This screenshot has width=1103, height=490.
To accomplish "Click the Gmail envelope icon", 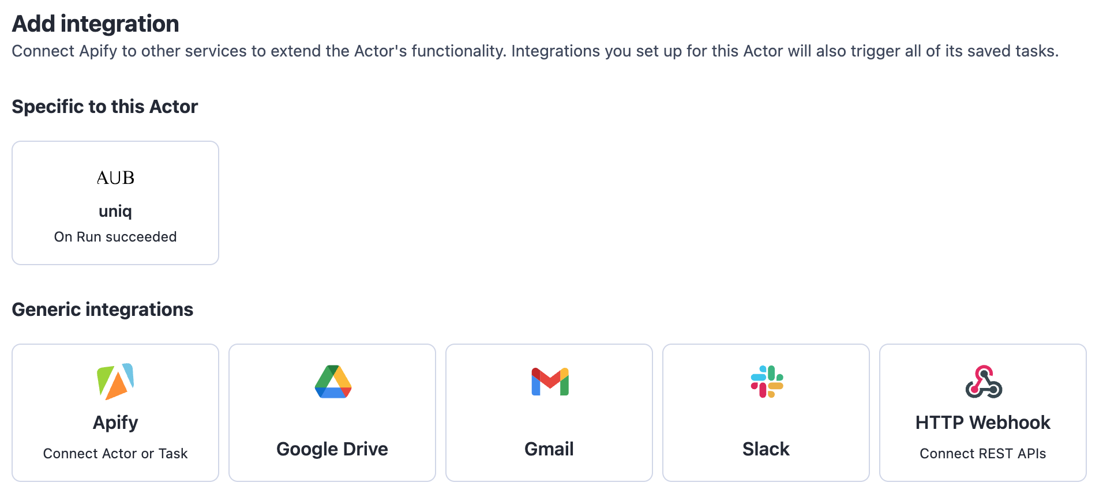I will pyautogui.click(x=549, y=381).
